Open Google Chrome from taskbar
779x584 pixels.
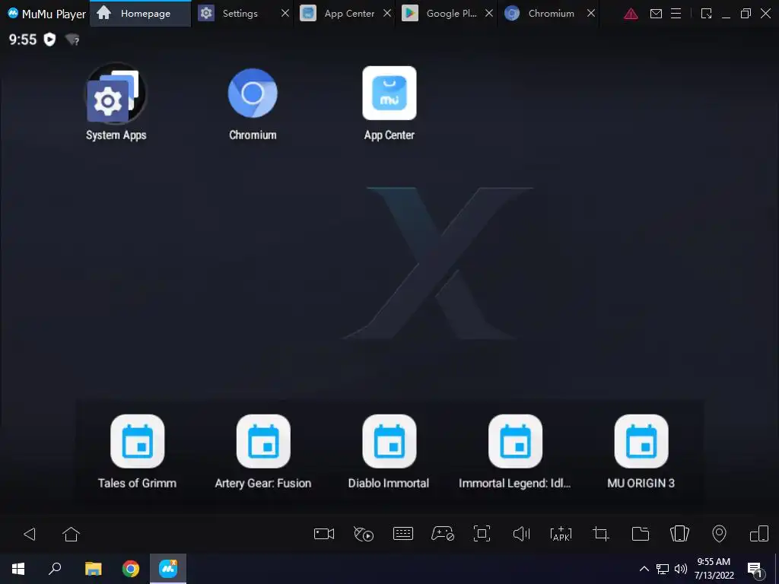tap(131, 569)
